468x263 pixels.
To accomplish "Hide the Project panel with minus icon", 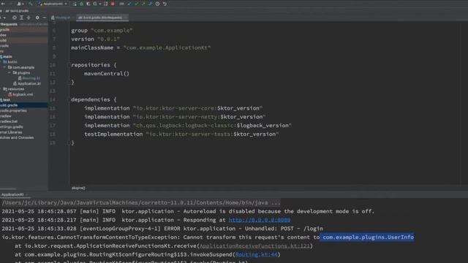I will click(45, 18).
